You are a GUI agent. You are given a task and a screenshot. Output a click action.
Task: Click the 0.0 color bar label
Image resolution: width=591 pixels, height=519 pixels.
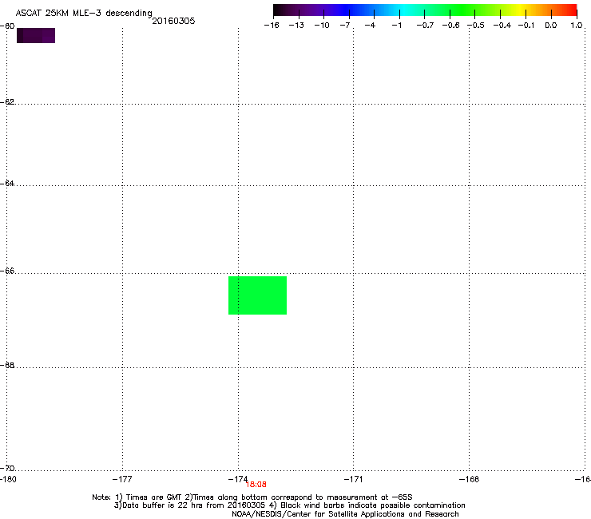551,26
